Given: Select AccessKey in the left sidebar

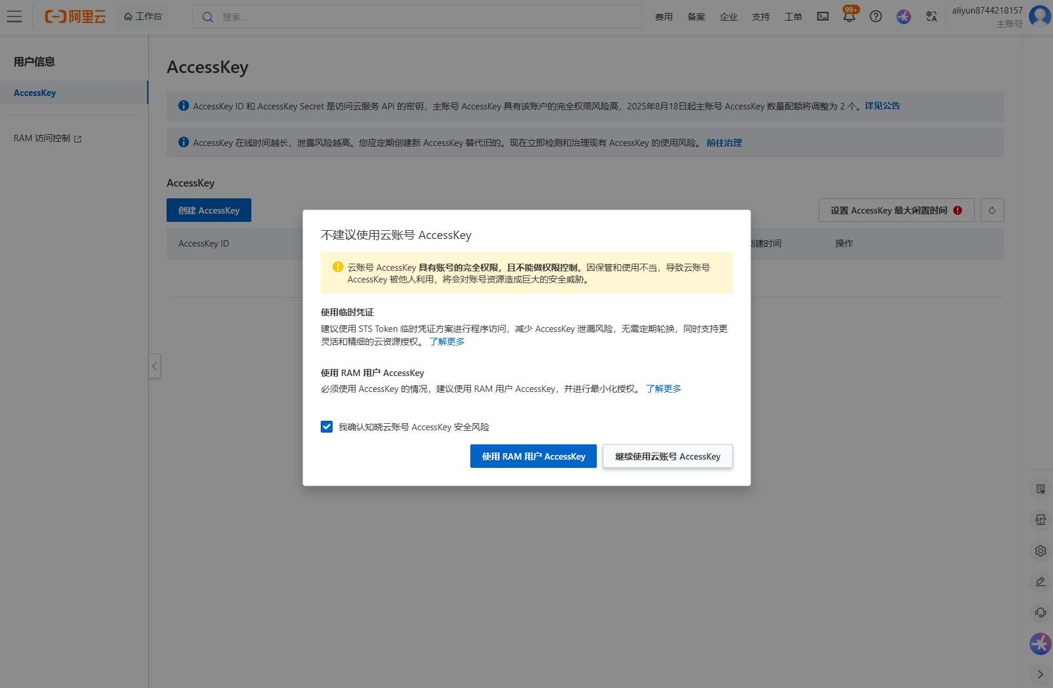Looking at the screenshot, I should [35, 93].
